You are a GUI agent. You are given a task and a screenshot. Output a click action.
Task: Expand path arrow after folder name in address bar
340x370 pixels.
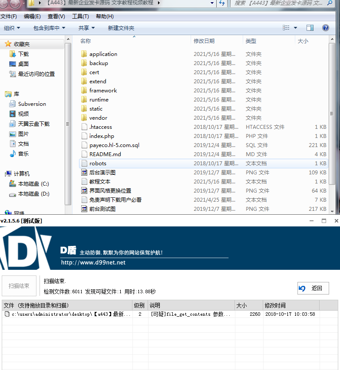pos(159,3)
